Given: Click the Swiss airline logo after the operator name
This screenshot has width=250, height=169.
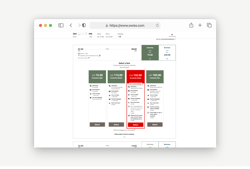Looking at the screenshot, I should click(x=100, y=56).
